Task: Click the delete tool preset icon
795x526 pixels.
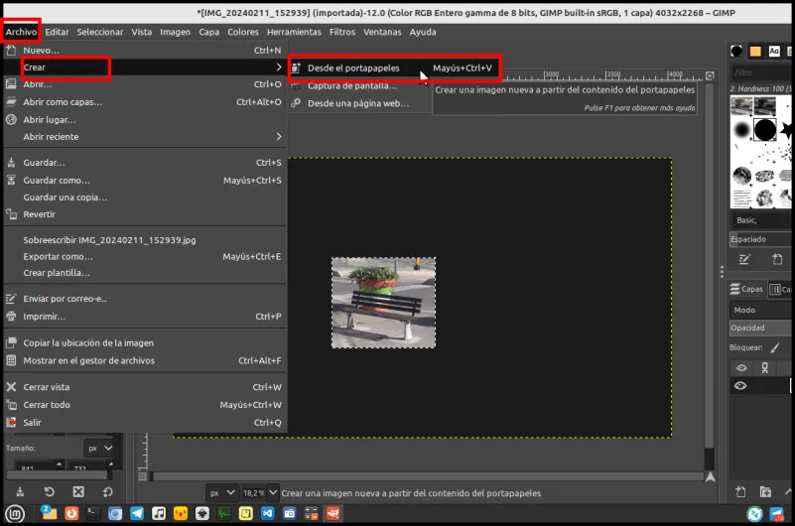Action: [x=78, y=491]
